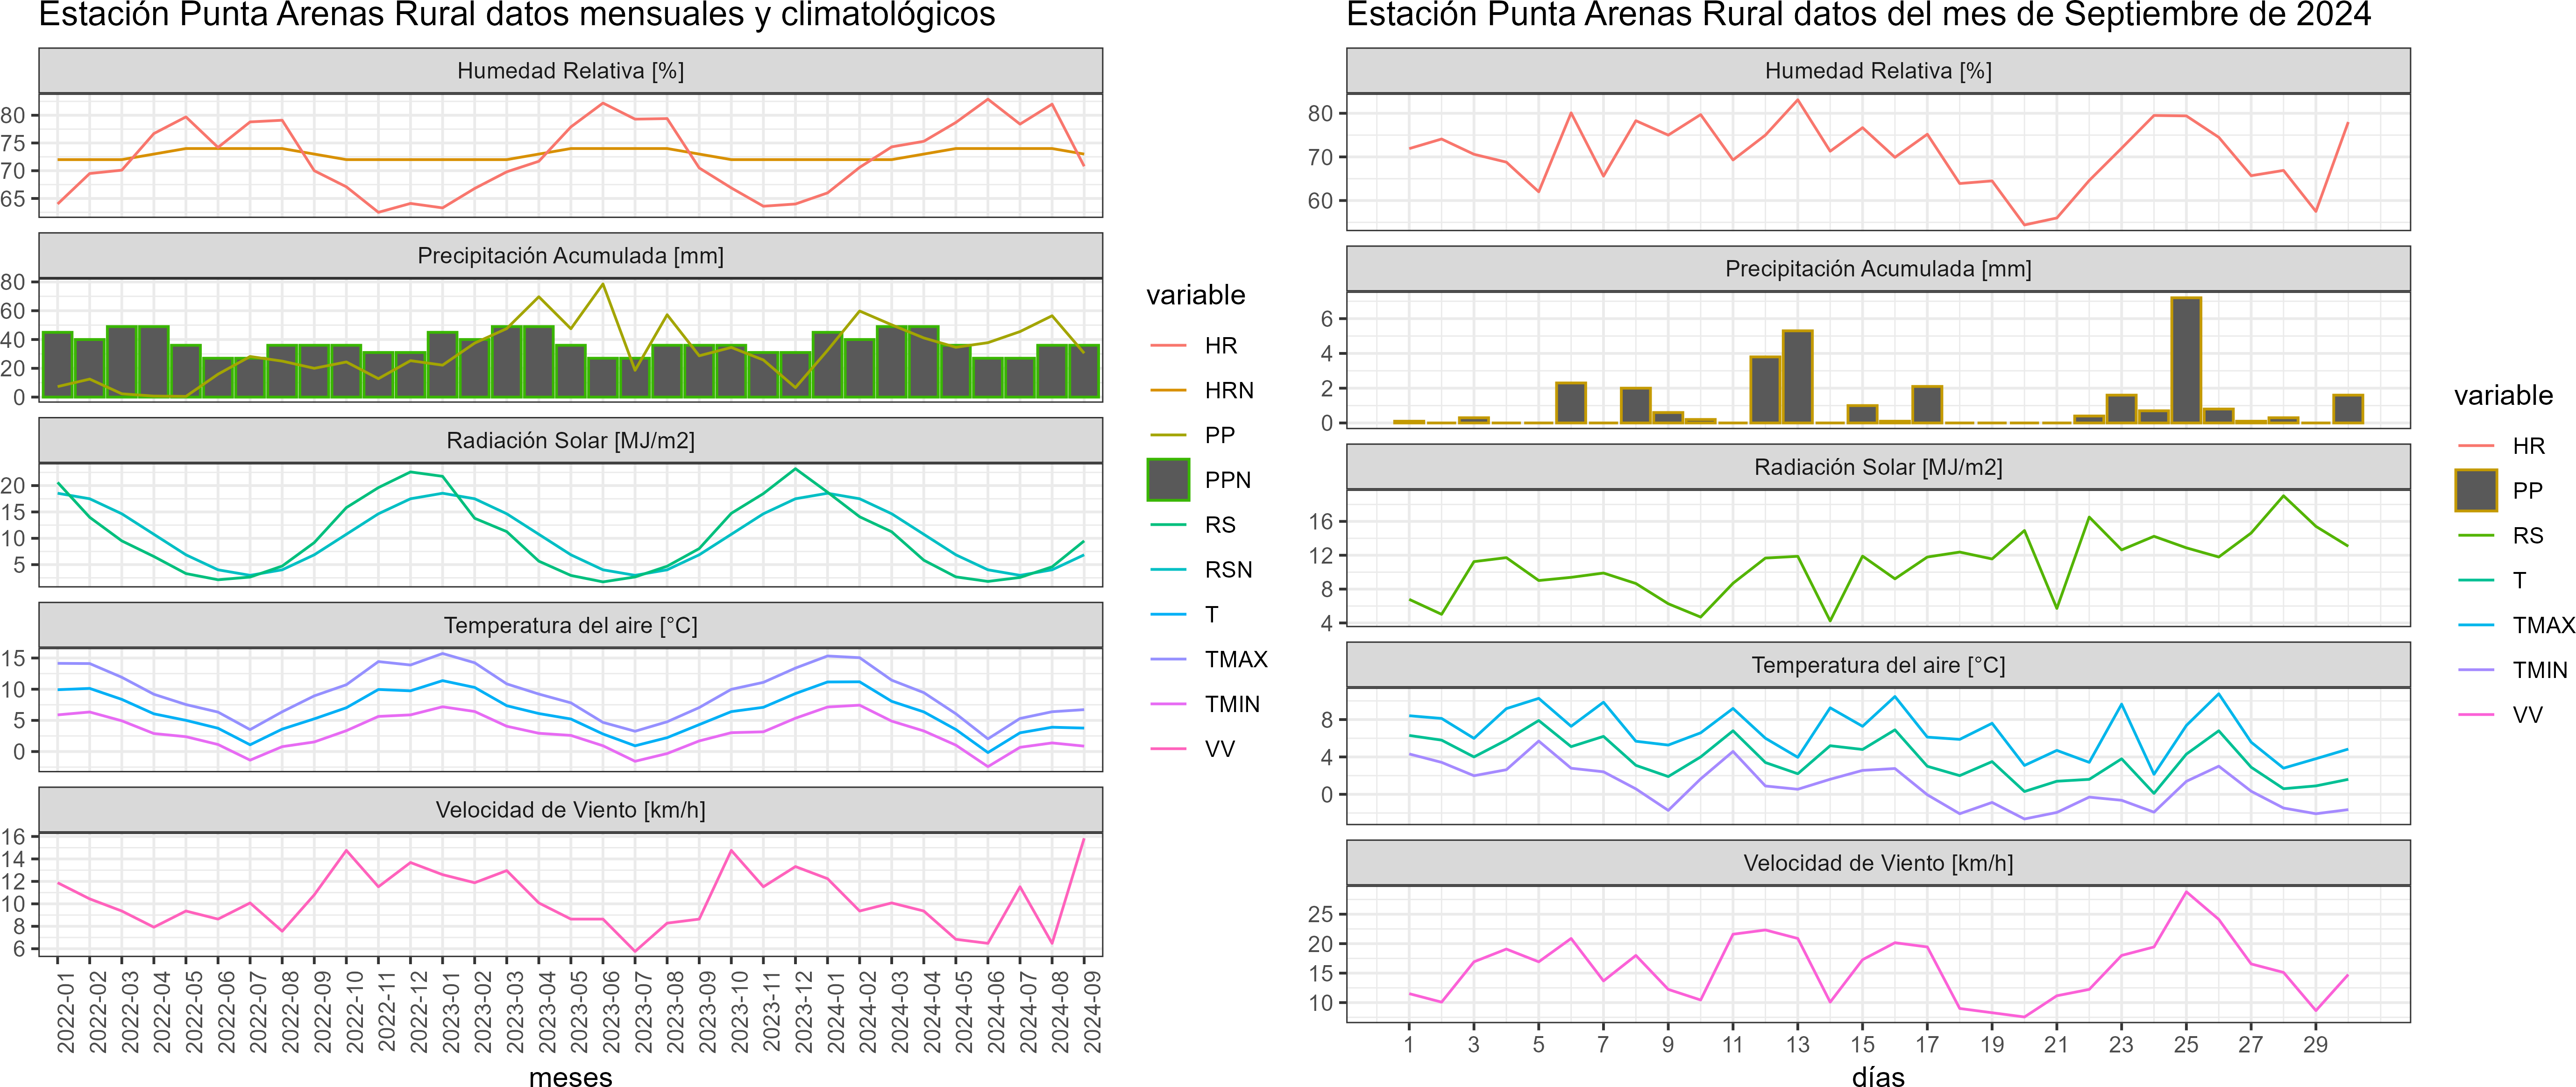The height and width of the screenshot is (1087, 2576).
Task: Click the TMIN label in the daily legend
Action: [x=2540, y=670]
